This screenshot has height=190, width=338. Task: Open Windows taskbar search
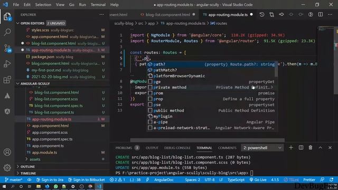pyautogui.click(x=13, y=186)
